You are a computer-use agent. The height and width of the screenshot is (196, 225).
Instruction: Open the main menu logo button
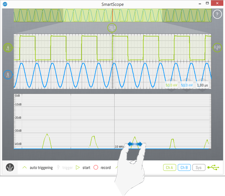click(10, 168)
